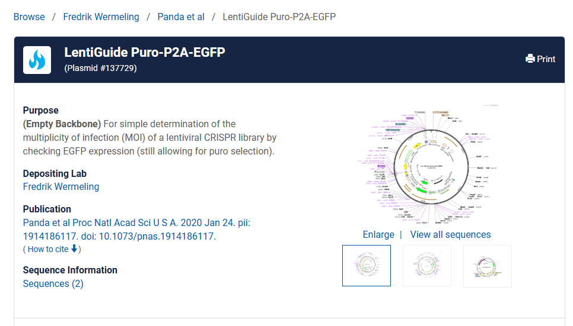Open Fredrik Wermeling in the breadcrumb trail

pyautogui.click(x=101, y=17)
